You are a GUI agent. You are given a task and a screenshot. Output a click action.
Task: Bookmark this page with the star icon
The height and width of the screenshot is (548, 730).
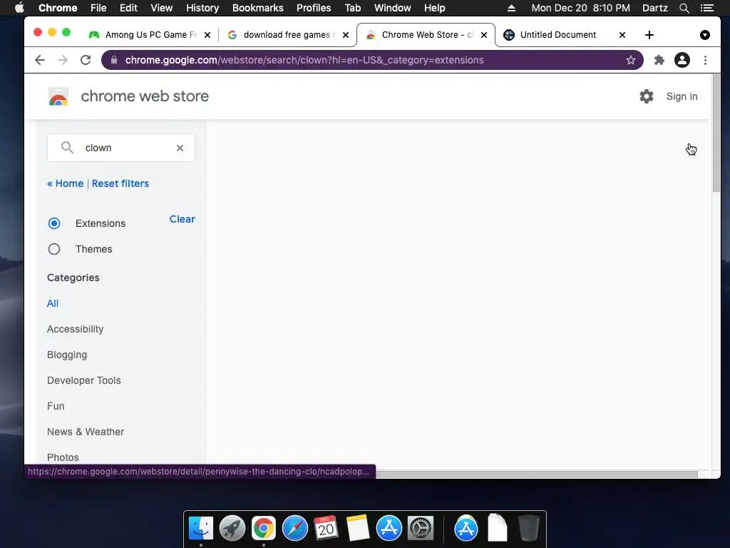(x=630, y=60)
